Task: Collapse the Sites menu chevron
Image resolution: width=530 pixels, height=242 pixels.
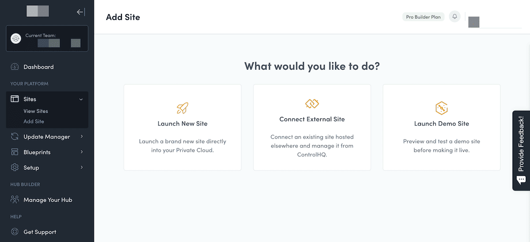Action: coord(81,99)
